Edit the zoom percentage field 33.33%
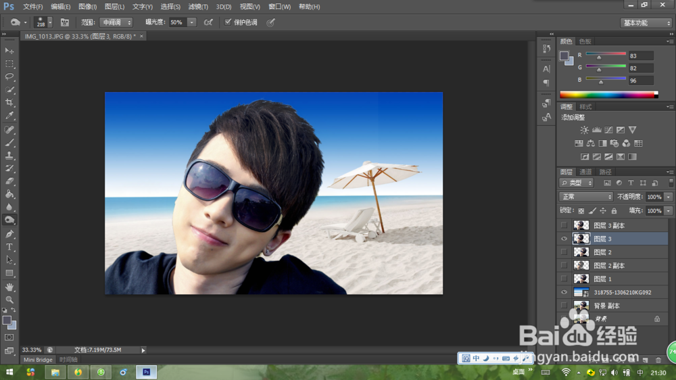 click(32, 350)
